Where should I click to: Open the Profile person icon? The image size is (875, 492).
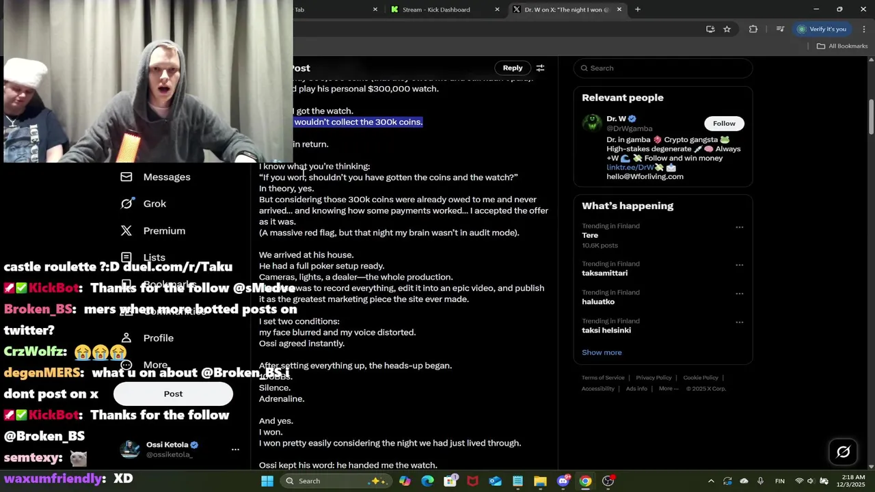coord(126,338)
